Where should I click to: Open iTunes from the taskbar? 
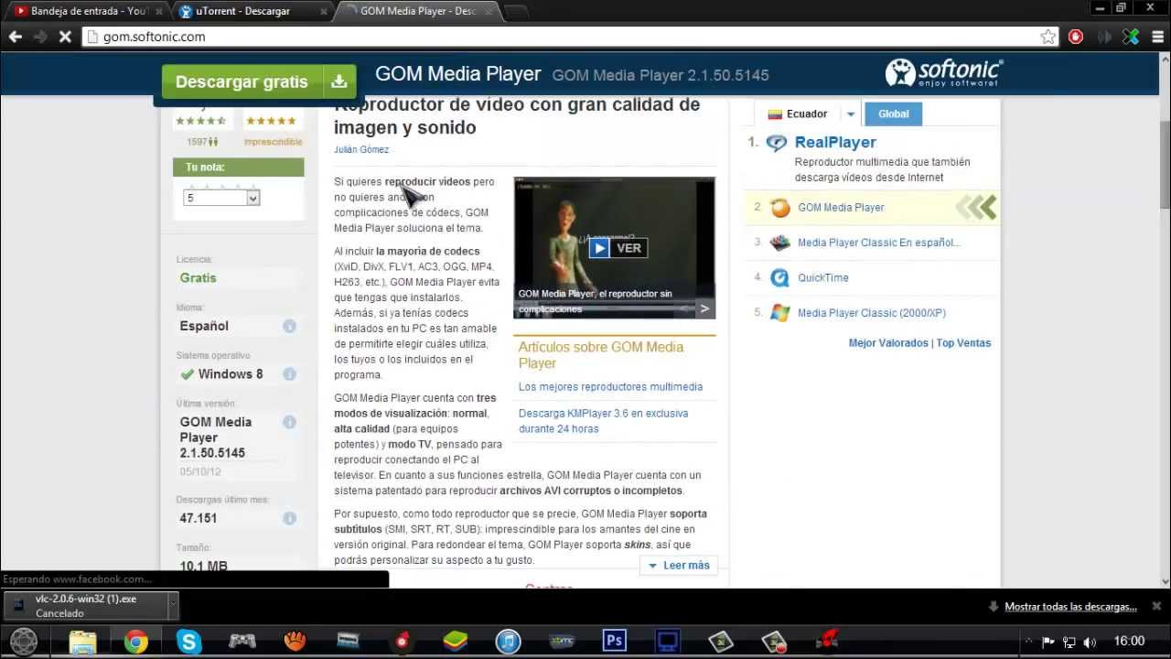pos(509,642)
